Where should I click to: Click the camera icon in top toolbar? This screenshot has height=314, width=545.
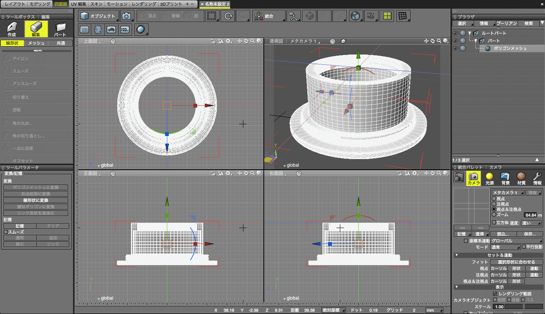[127, 16]
